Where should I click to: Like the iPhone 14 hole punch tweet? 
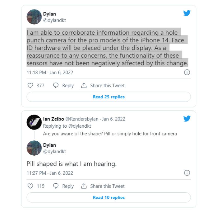pos(30,86)
